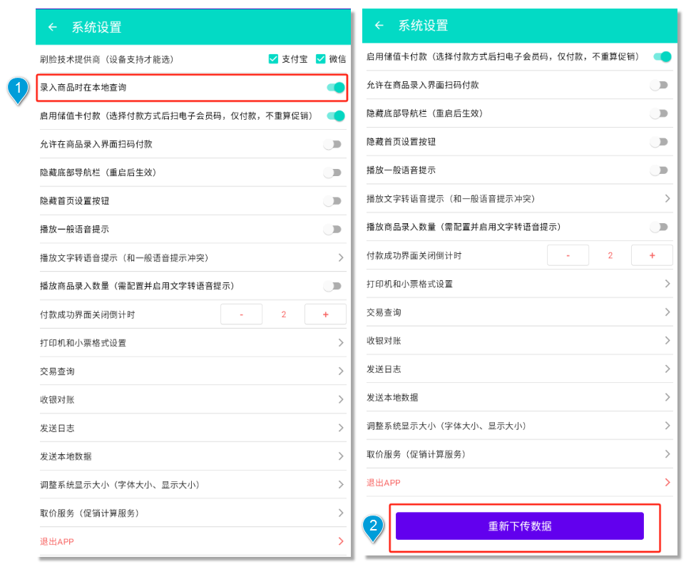This screenshot has width=691, height=569.
Task: Toggle 启用储值卡付款 switch in right panel
Action: [662, 56]
